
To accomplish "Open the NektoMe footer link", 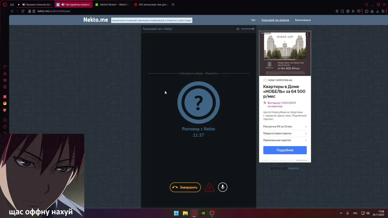I will pos(293,168).
